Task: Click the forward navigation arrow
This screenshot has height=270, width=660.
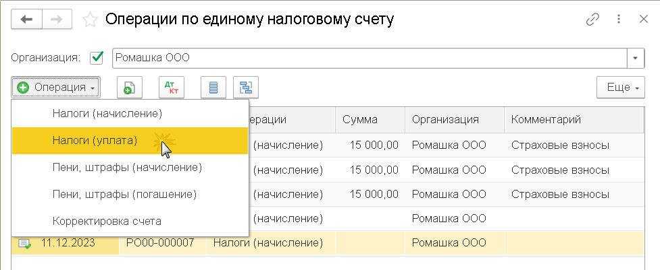Action: [57, 20]
